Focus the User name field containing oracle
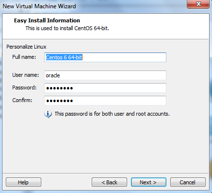Viewport: 212px width, 193px height. tap(105, 75)
